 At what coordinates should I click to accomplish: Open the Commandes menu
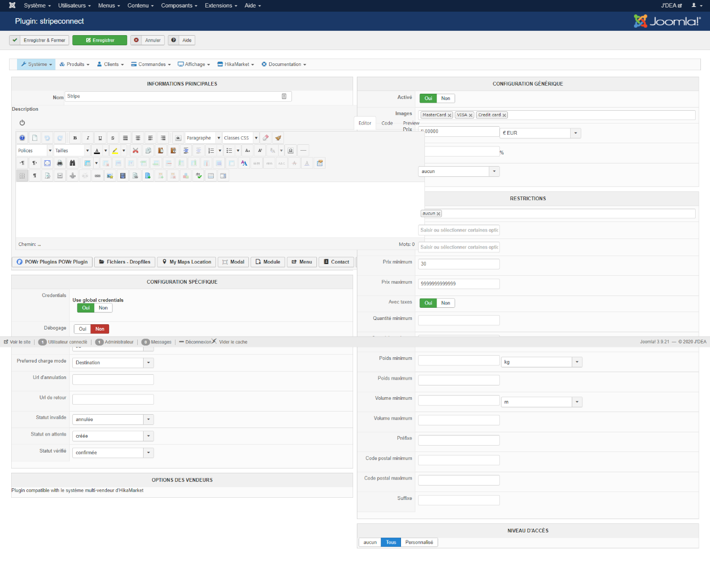tap(151, 64)
